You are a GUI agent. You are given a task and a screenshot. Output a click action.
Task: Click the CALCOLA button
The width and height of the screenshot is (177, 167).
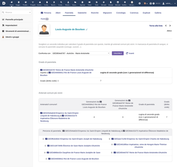pos(118,53)
